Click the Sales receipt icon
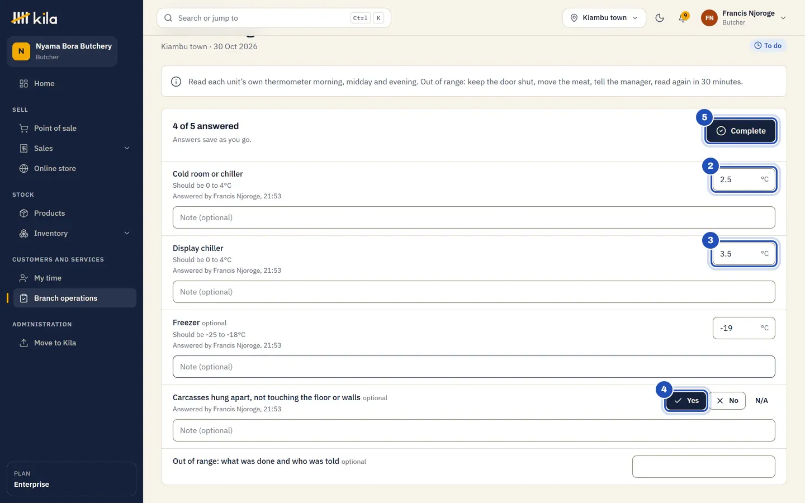Viewport: 805px width, 503px height. (x=23, y=148)
